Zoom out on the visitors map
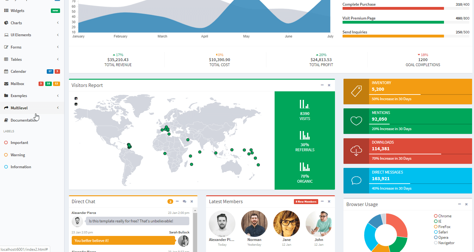Screen dimensions: 474x252 point(76,104)
